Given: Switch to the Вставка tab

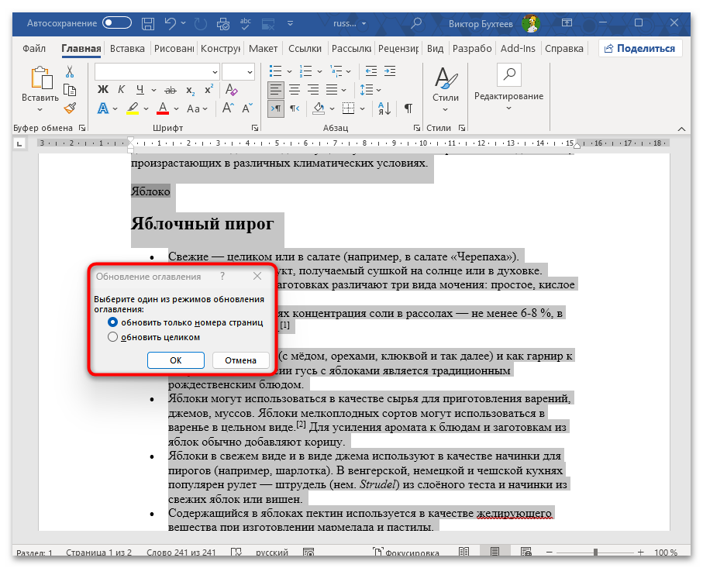Looking at the screenshot, I should click(127, 48).
